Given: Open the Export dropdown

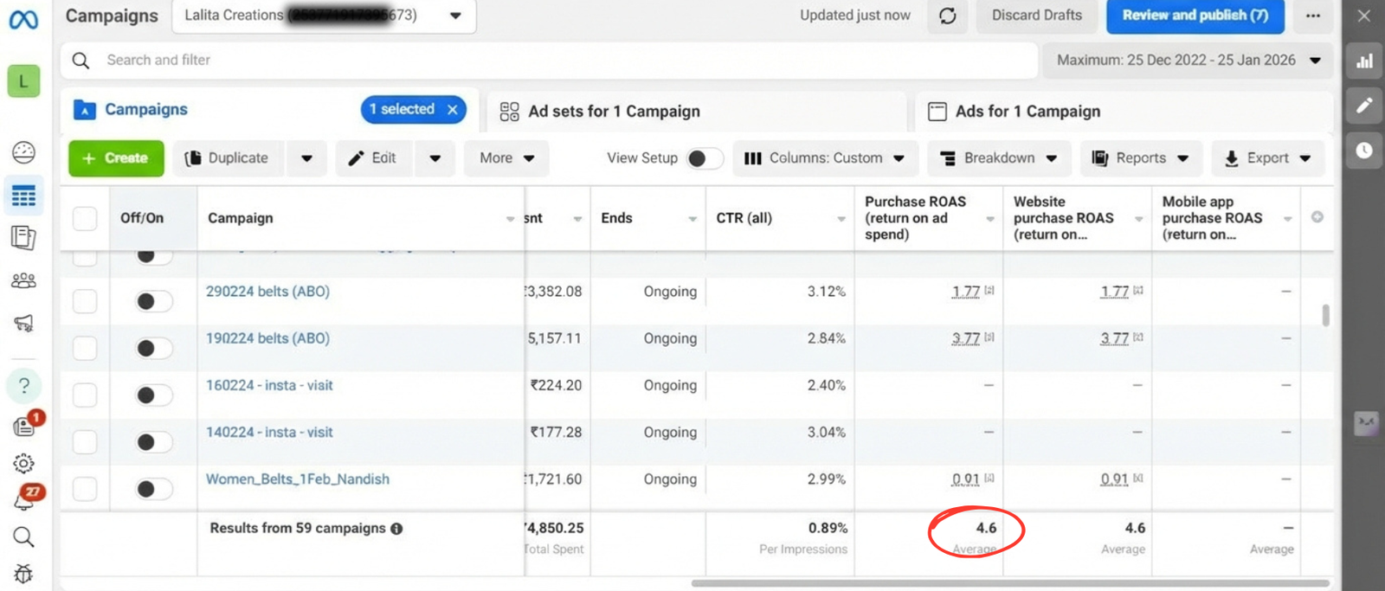Looking at the screenshot, I should pos(1268,158).
